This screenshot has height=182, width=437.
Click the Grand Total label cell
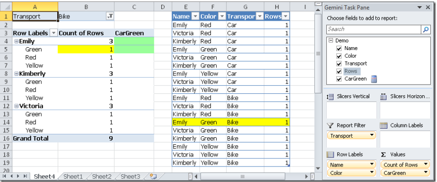coord(35,138)
